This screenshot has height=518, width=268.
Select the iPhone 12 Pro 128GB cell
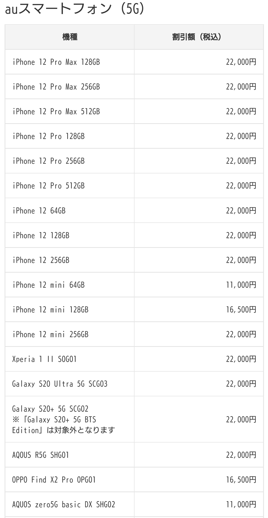pos(49,136)
